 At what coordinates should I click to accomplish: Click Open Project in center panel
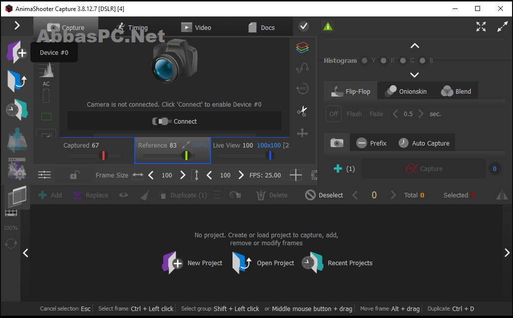coord(263,263)
